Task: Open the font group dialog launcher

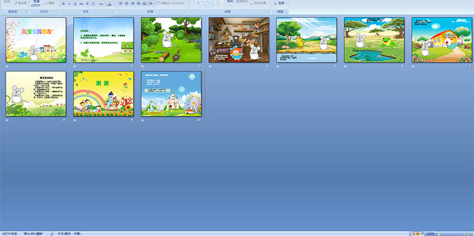Action: coord(114,11)
